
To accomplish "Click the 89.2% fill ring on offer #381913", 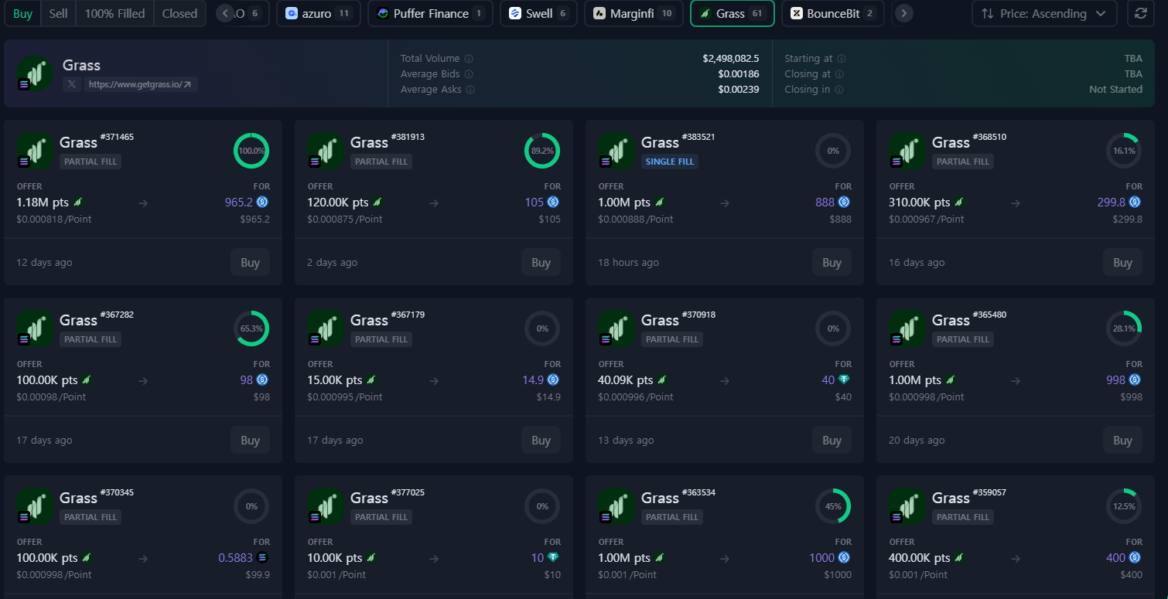I will (x=542, y=151).
